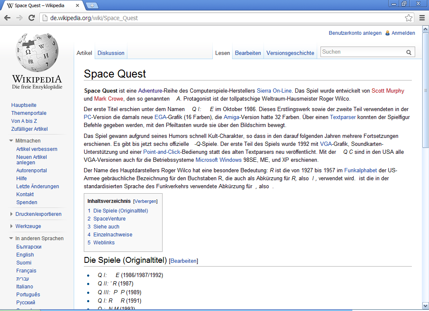Bookmark page using the star icon
The width and height of the screenshot is (429, 311).
coord(408,18)
